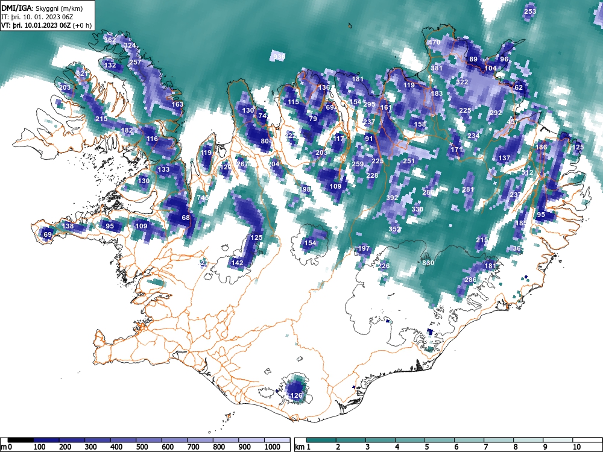Click the 234 visibility value
This screenshot has height=452, width=603.
(x=473, y=136)
